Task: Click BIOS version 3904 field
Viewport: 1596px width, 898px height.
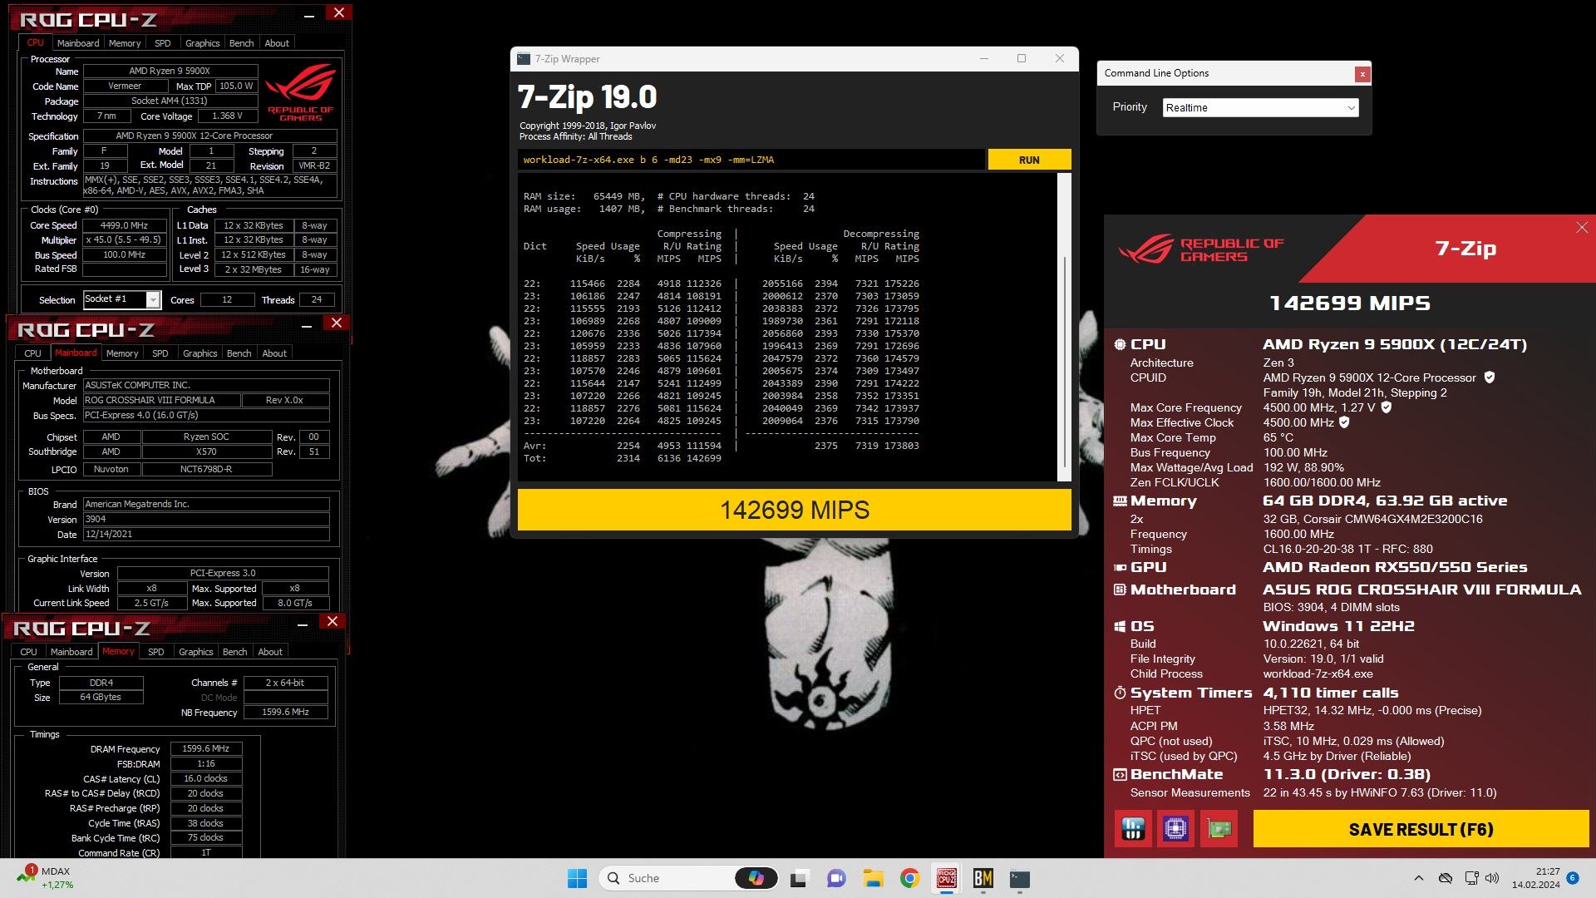Action: pyautogui.click(x=206, y=519)
